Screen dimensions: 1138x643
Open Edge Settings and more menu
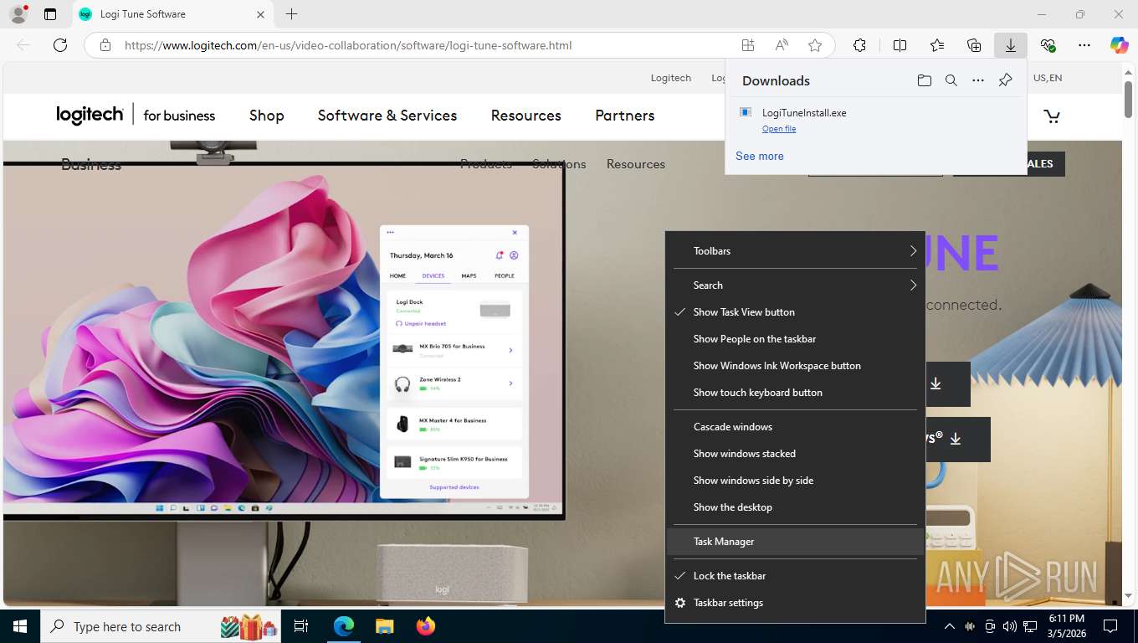[x=1084, y=45]
